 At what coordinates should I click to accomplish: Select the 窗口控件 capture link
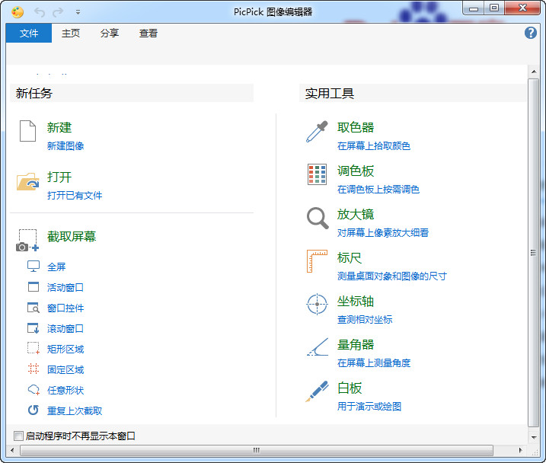tap(65, 308)
